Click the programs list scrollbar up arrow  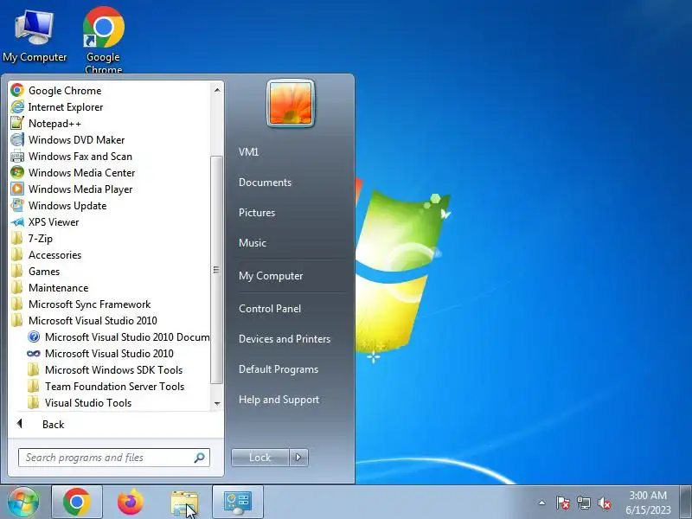tap(217, 90)
